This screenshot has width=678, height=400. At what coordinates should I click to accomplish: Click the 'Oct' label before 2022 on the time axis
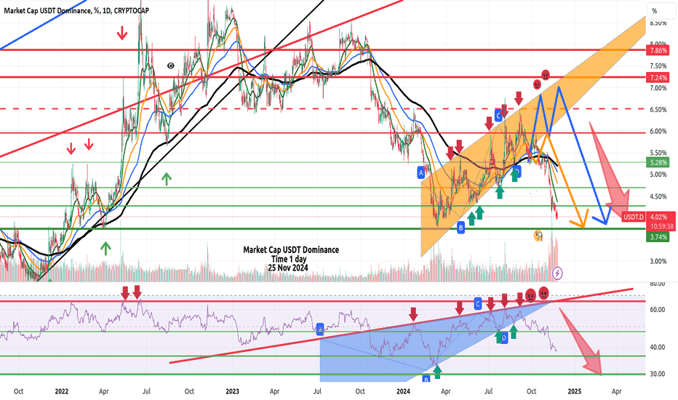click(19, 391)
